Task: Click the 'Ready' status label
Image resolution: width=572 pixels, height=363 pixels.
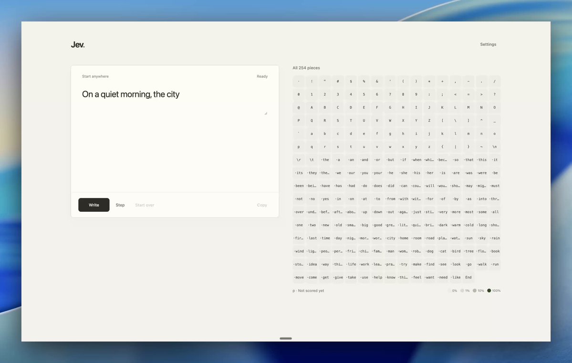Action: coord(262,77)
